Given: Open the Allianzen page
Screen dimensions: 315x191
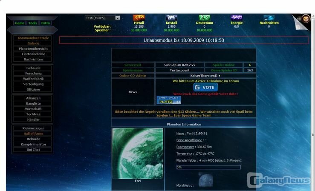Looking at the screenshot, I should [x=33, y=98].
